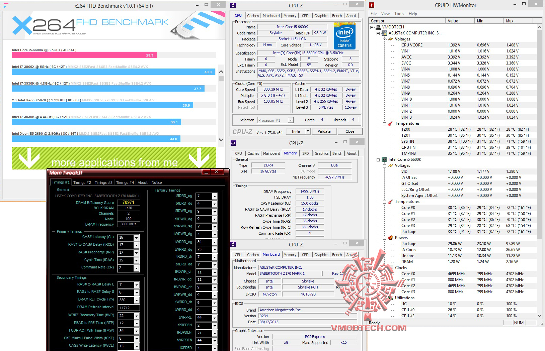The height and width of the screenshot is (351, 545).
Task: Click the voltage icon above the VID row
Action: click(390, 165)
